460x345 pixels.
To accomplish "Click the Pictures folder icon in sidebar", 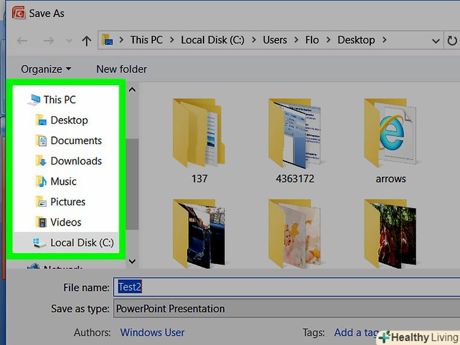I will (x=41, y=202).
